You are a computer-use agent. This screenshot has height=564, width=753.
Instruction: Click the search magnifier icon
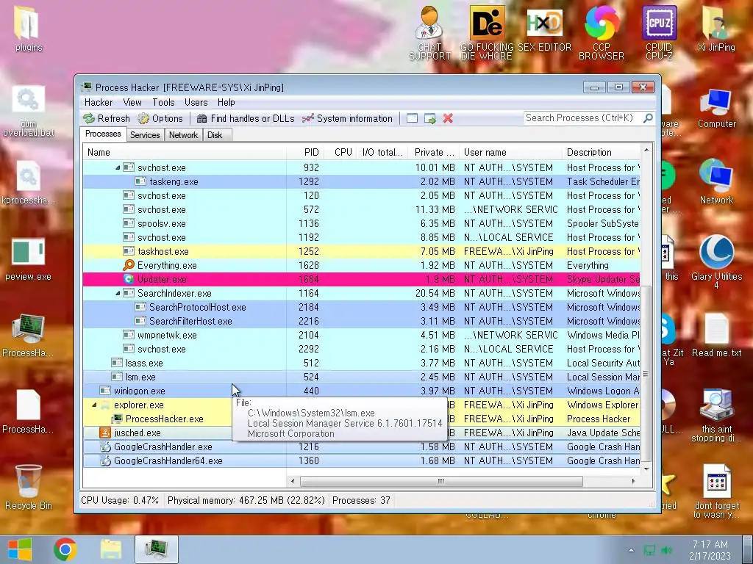pyautogui.click(x=648, y=118)
